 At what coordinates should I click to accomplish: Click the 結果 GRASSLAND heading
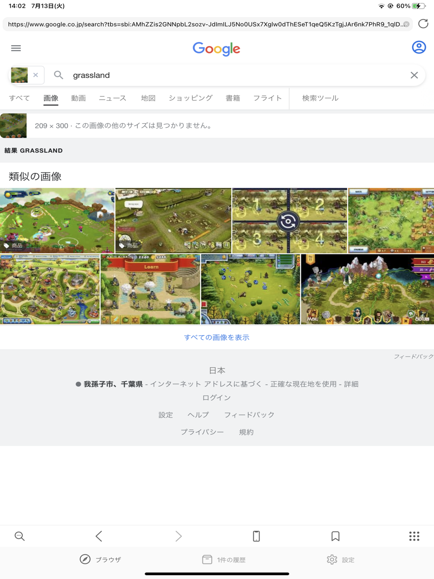[33, 151]
